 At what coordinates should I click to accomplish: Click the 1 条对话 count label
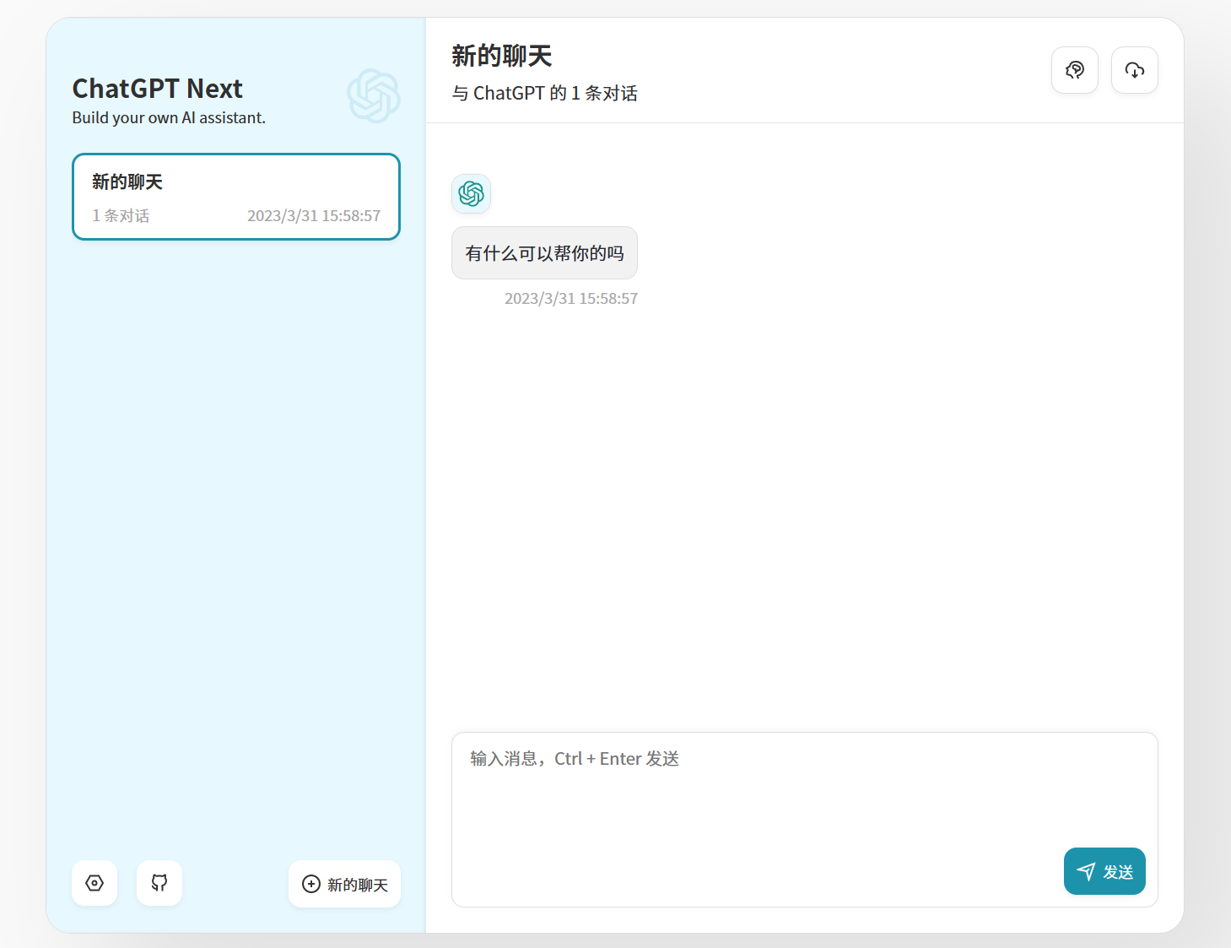(120, 215)
